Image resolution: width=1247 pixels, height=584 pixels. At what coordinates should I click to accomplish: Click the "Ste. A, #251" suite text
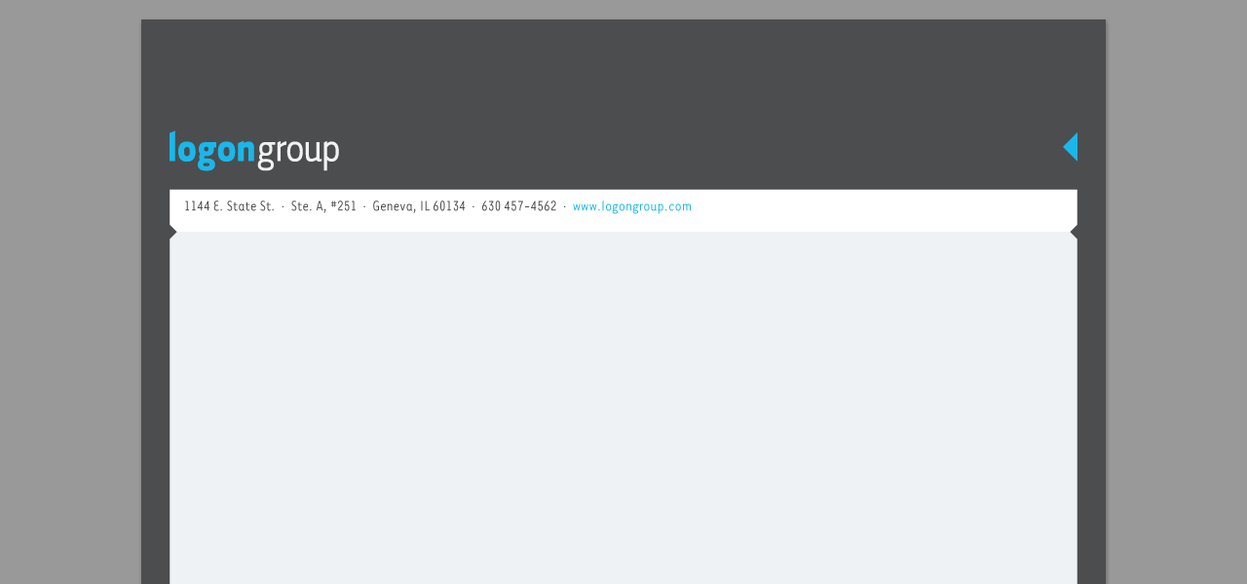coord(323,206)
